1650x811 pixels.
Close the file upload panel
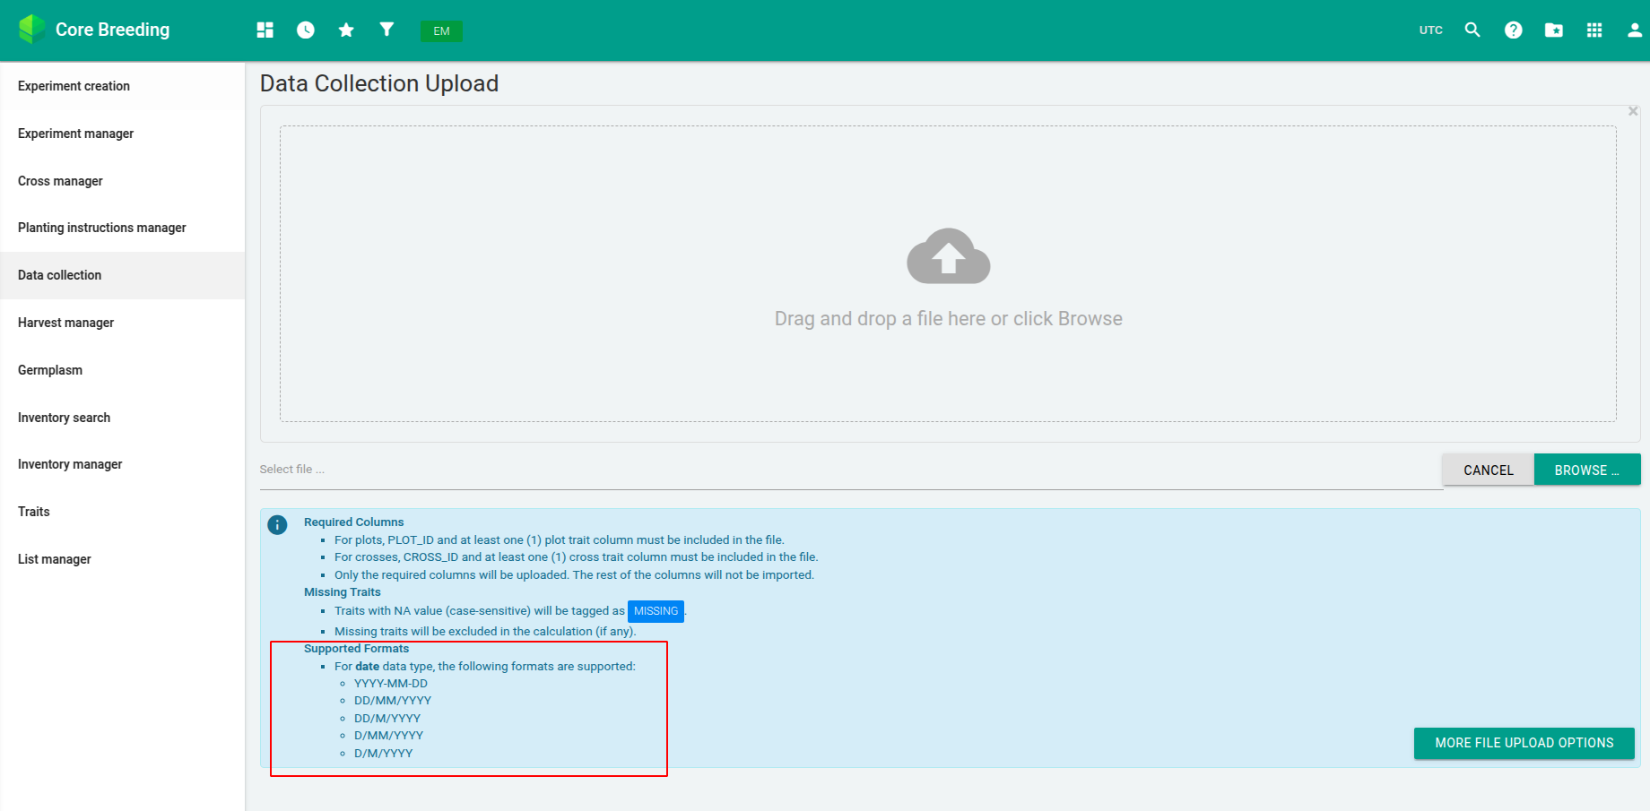[x=1633, y=111]
